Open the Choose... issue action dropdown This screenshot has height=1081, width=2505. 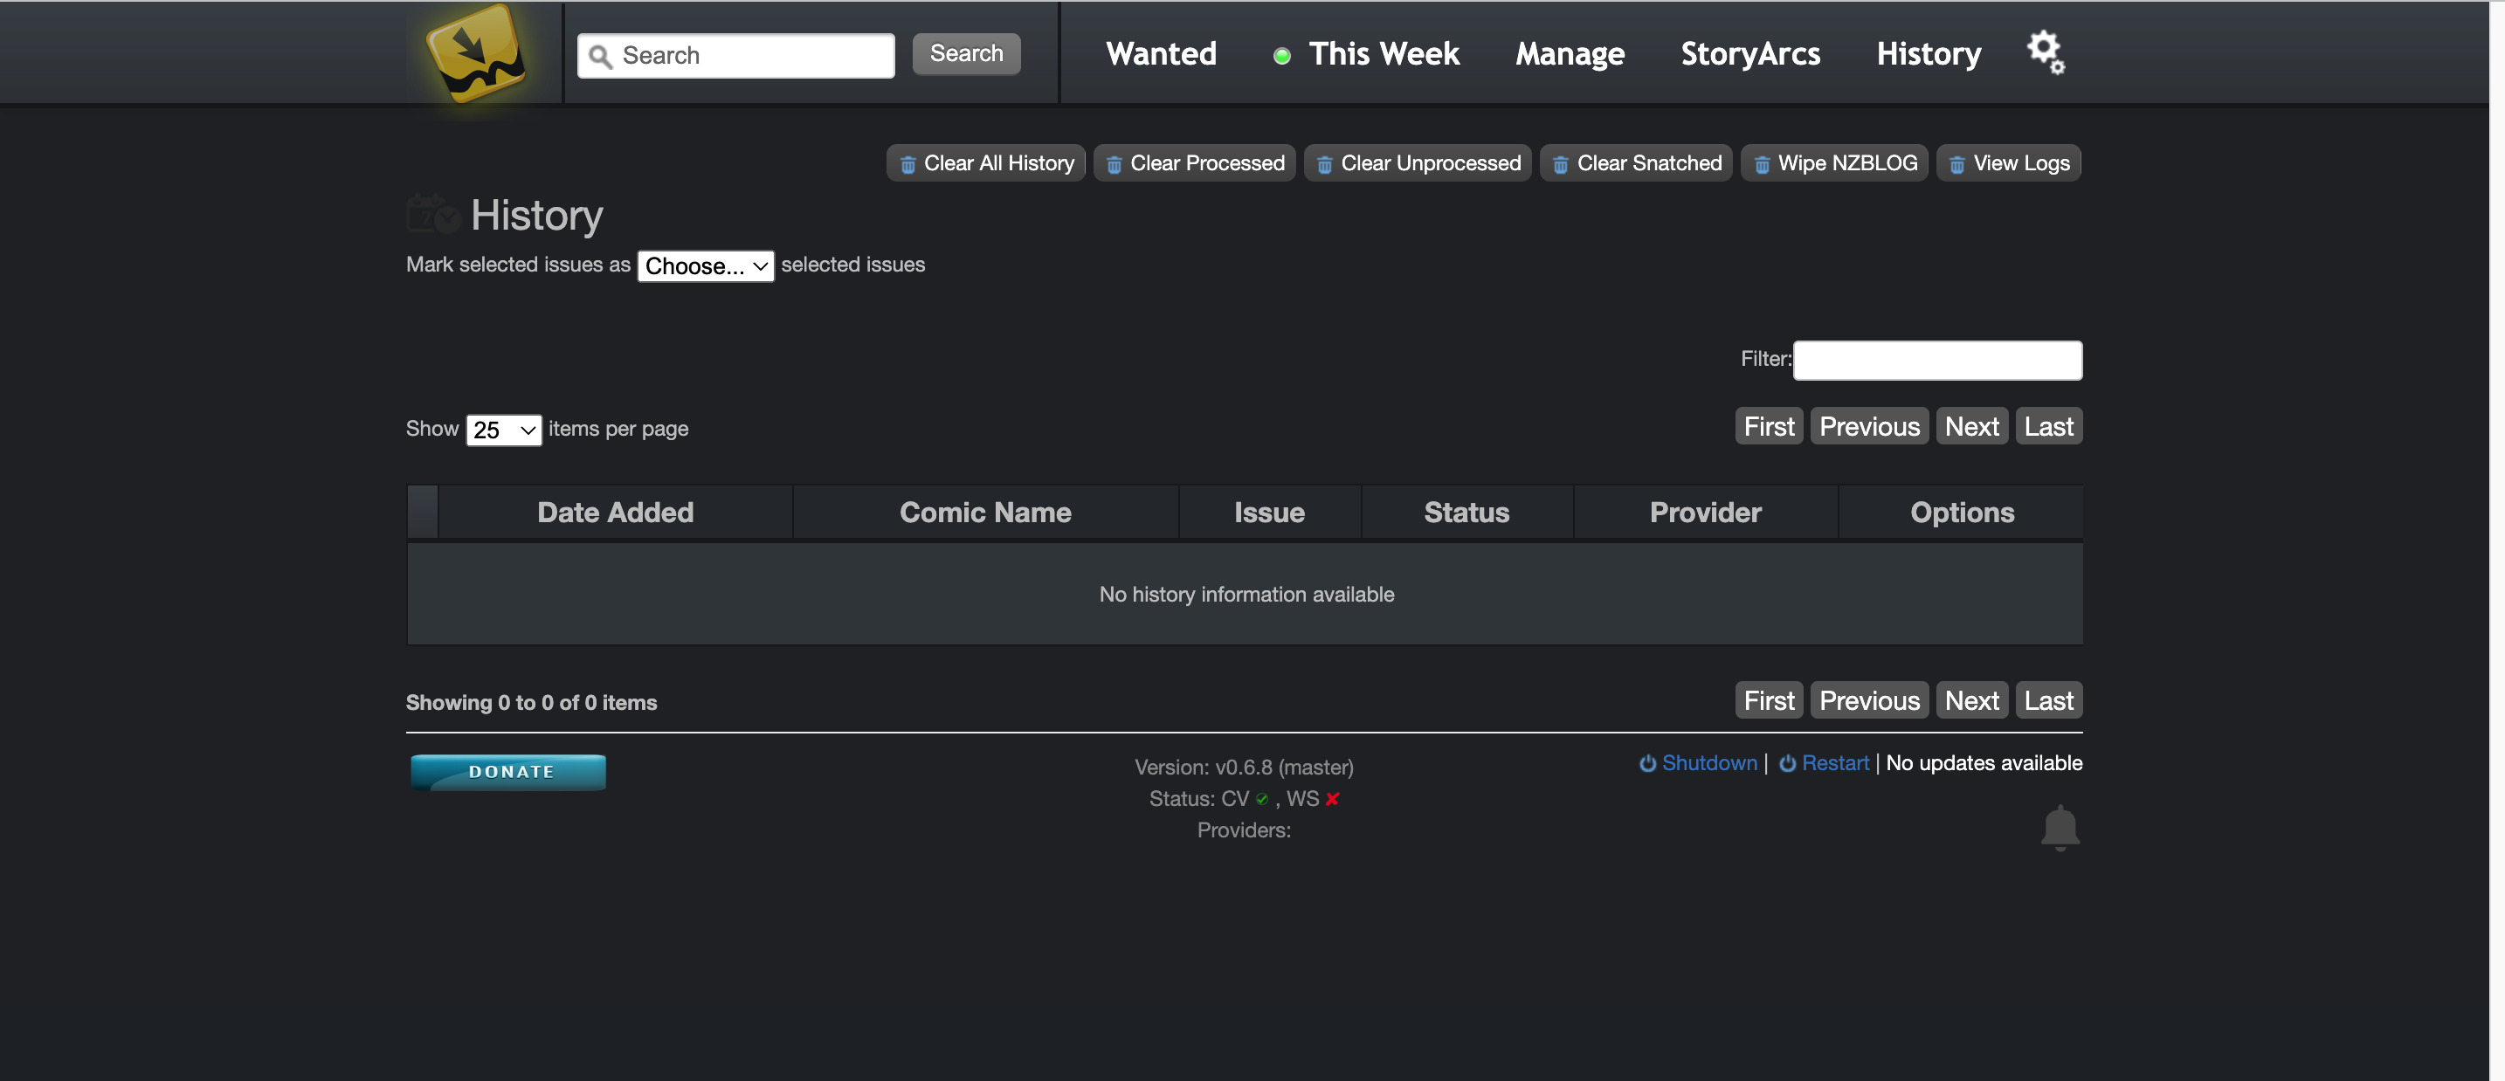click(x=705, y=265)
